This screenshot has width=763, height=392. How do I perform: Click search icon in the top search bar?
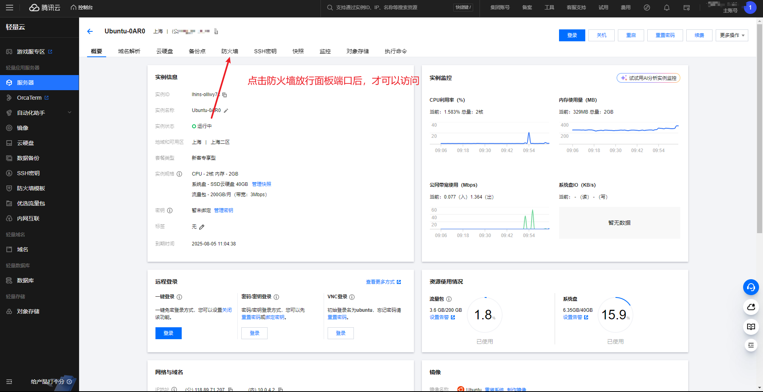point(330,8)
